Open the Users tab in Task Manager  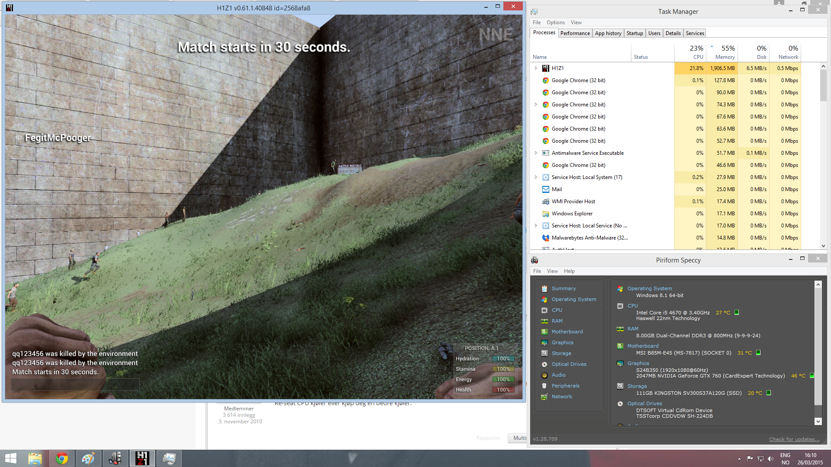[654, 33]
